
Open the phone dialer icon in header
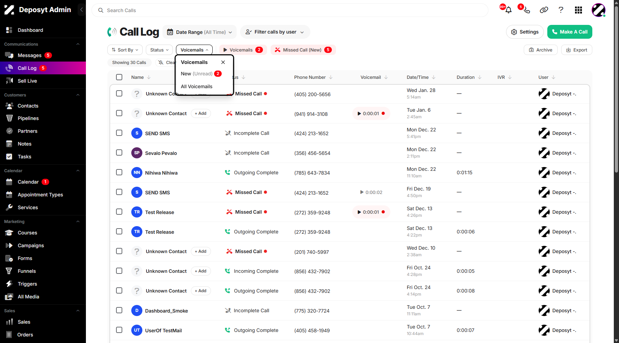(x=527, y=10)
